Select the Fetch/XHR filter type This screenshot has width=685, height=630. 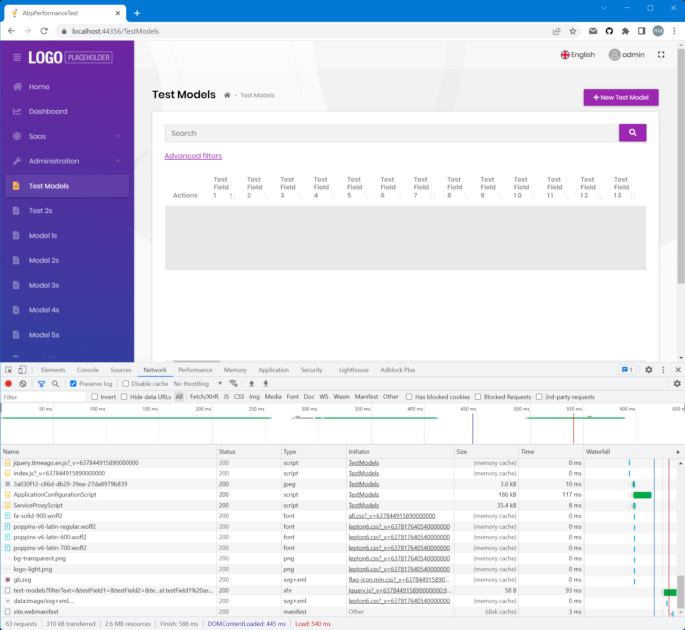click(x=204, y=397)
